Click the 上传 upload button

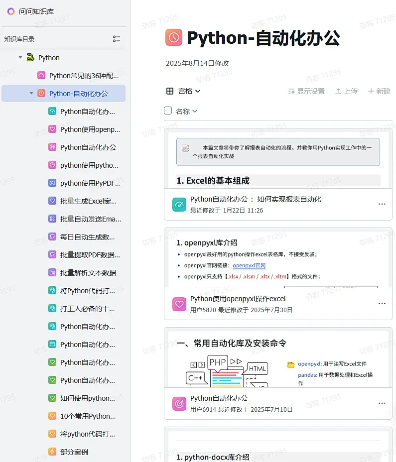(347, 91)
